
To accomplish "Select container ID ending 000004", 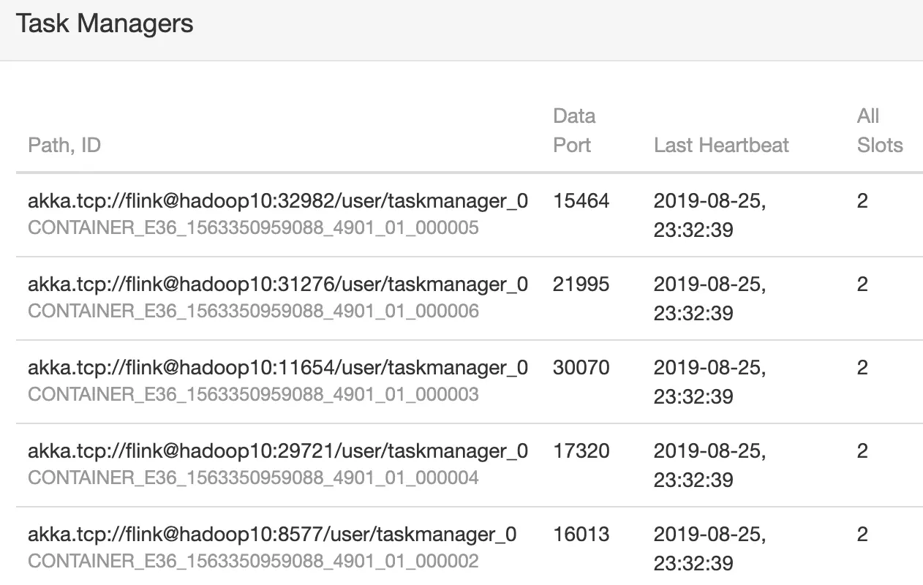I will [x=253, y=478].
